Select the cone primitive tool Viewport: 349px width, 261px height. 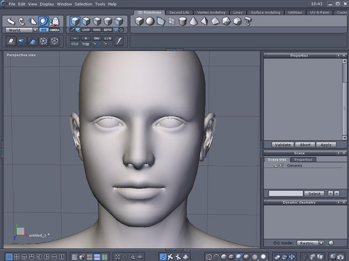pyautogui.click(x=194, y=21)
